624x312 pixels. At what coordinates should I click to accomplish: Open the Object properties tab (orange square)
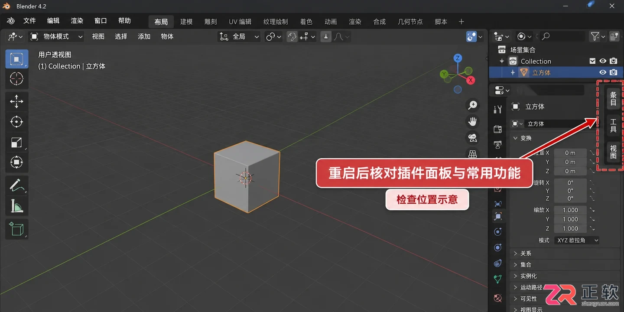point(498,216)
